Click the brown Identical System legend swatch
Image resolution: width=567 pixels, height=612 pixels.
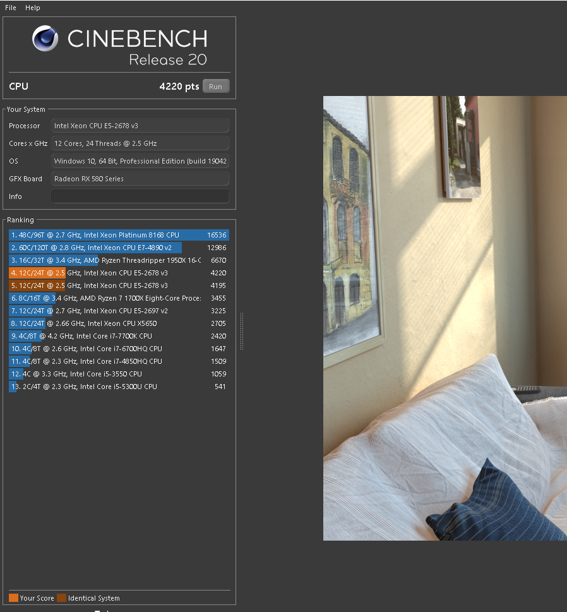click(x=61, y=597)
